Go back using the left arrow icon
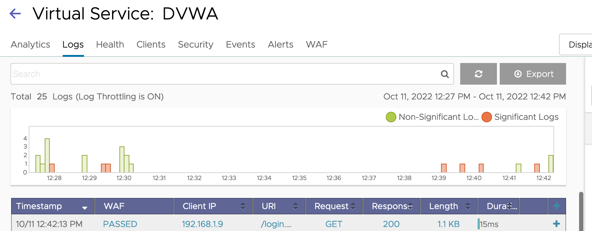592x231 pixels. [x=15, y=13]
